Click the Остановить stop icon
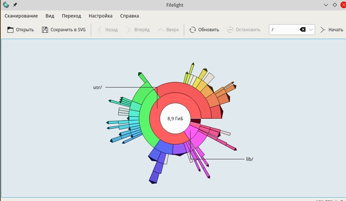Screen dimensions: 346x201 point(230,30)
